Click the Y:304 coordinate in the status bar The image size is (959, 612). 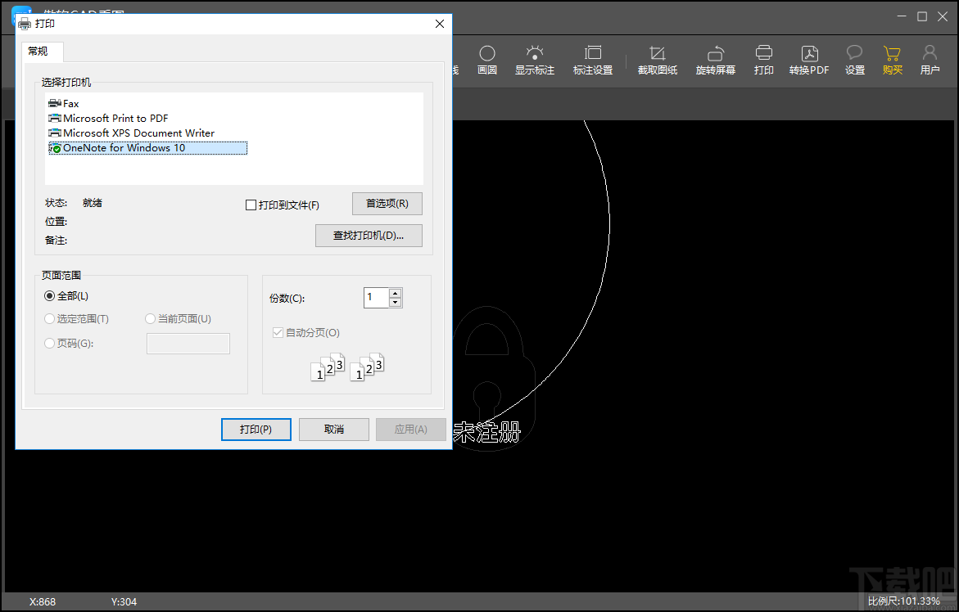pos(124,602)
